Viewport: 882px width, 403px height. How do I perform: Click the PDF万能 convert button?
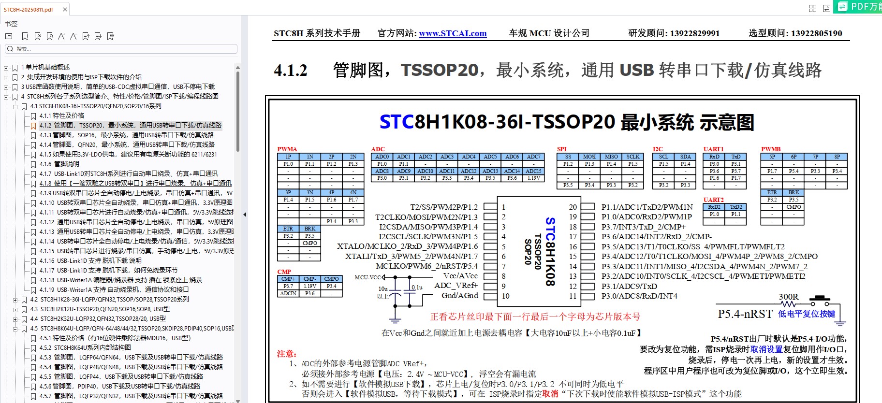tap(859, 6)
